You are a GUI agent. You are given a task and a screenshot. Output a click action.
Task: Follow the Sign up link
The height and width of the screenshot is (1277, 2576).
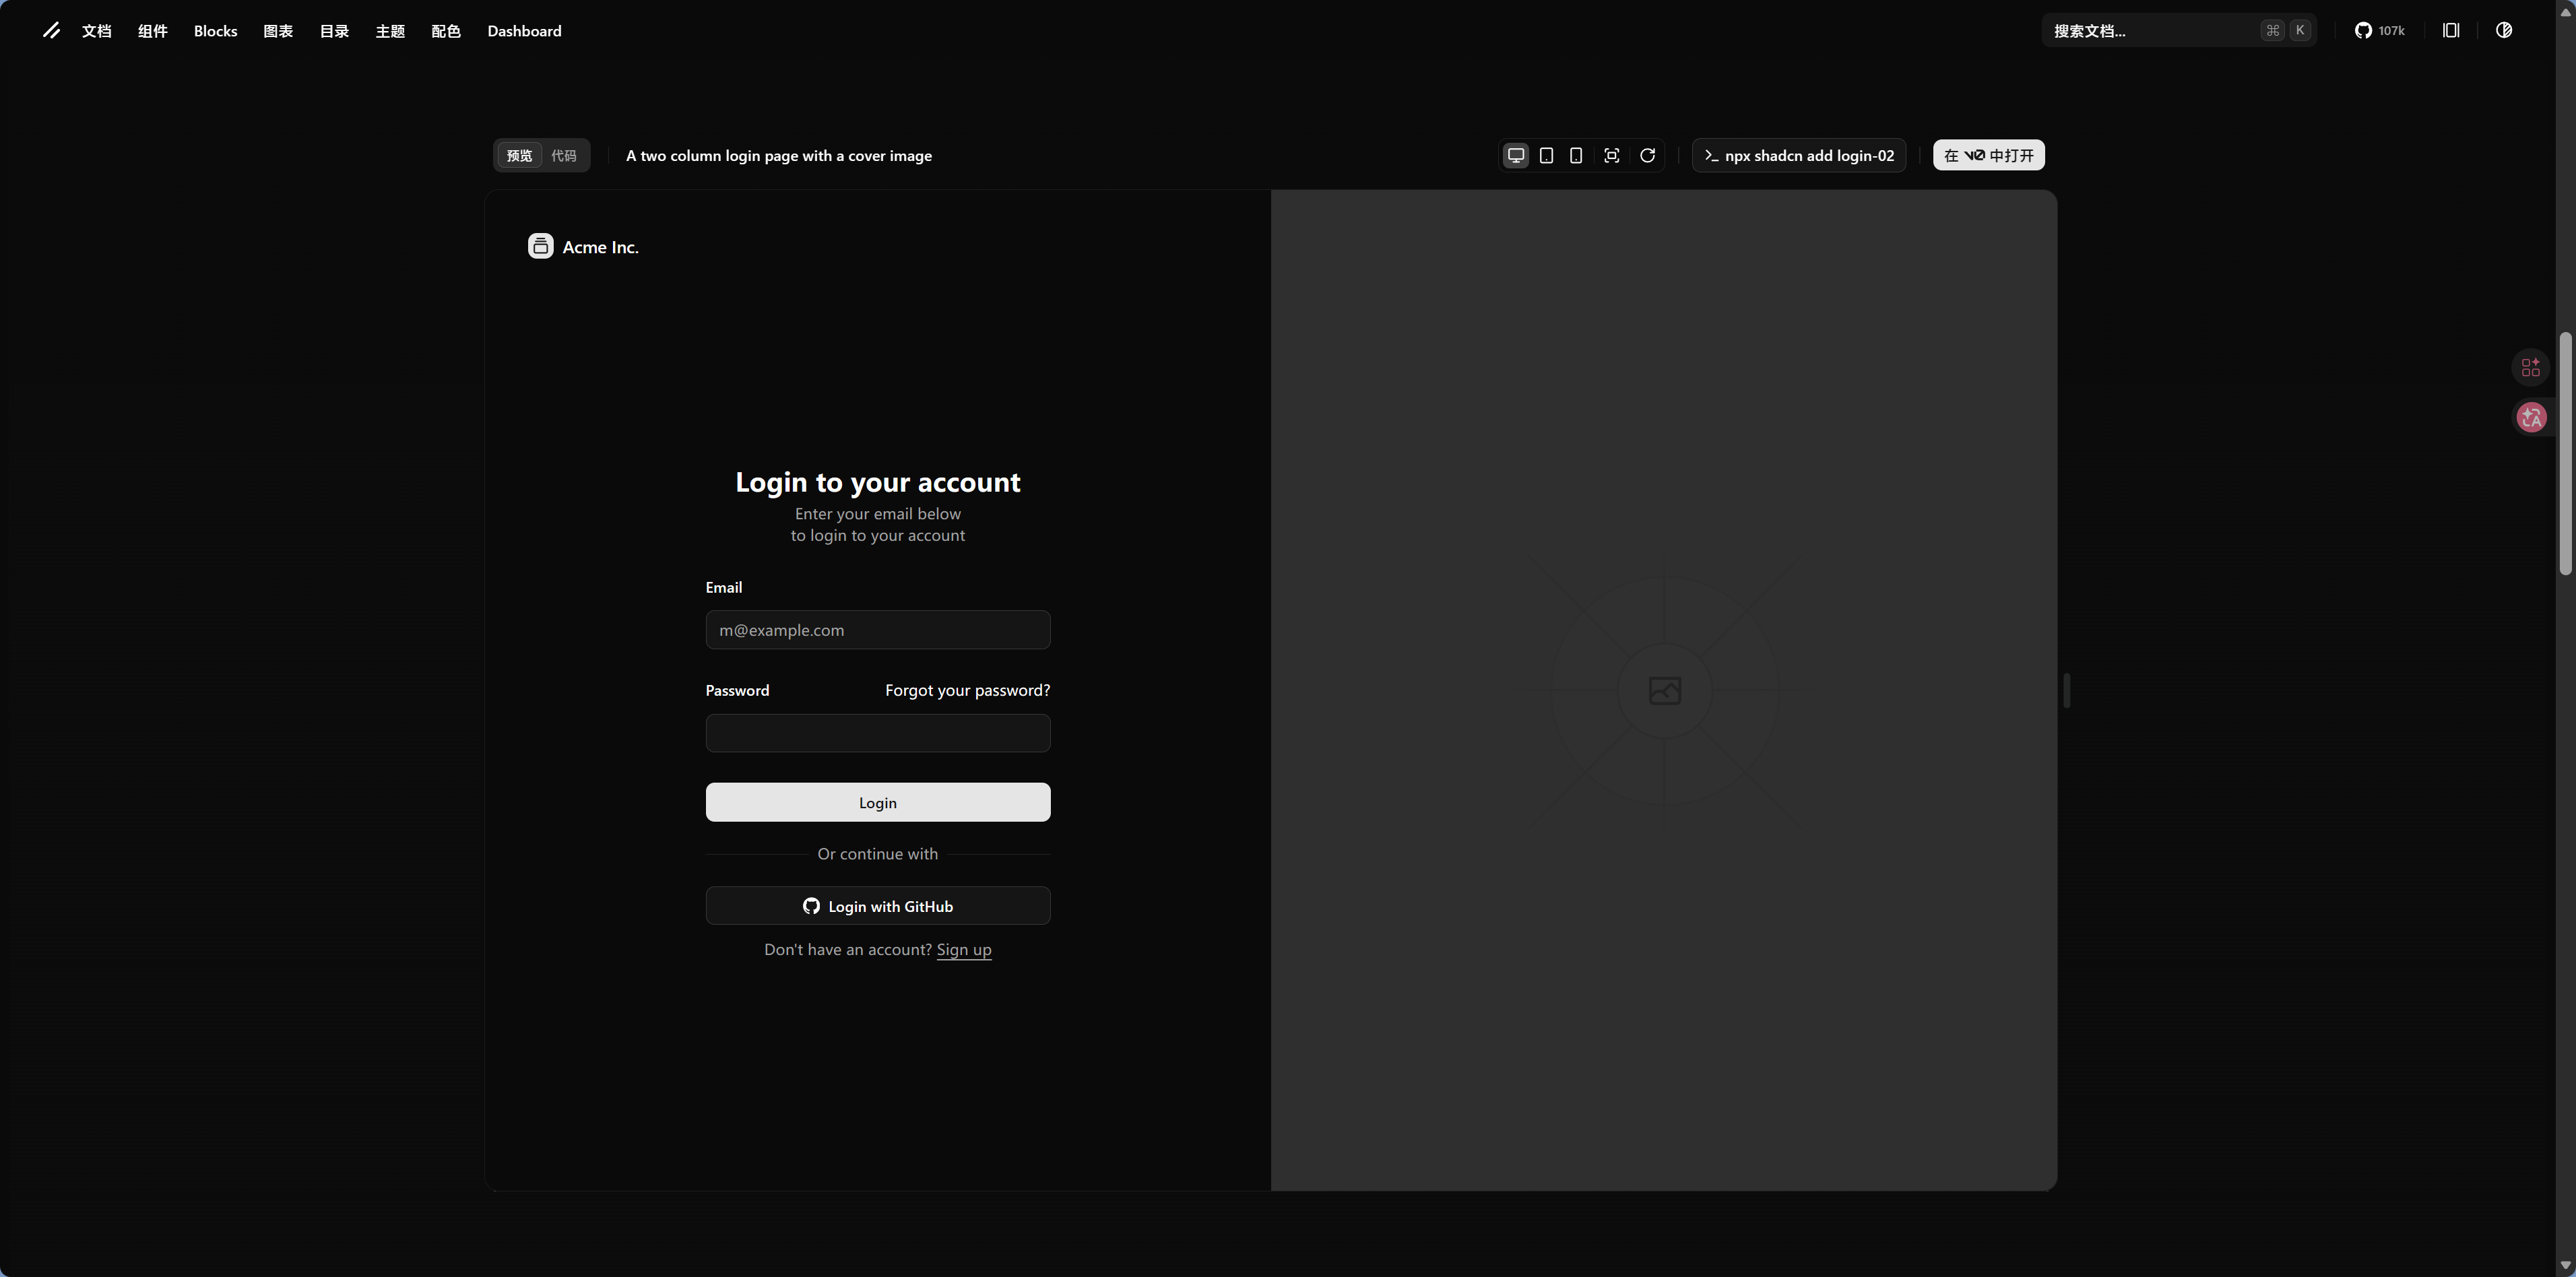pos(963,950)
